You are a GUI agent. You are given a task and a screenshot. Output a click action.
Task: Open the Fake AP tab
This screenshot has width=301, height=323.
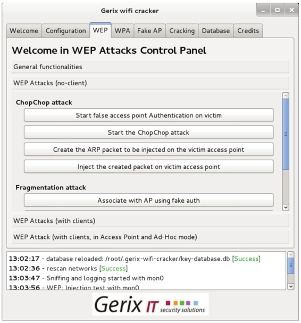click(149, 31)
